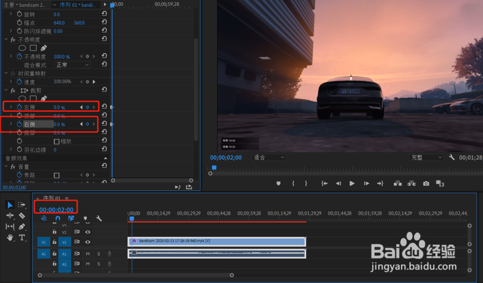
Task: Click the Lift button
Action: point(398,184)
